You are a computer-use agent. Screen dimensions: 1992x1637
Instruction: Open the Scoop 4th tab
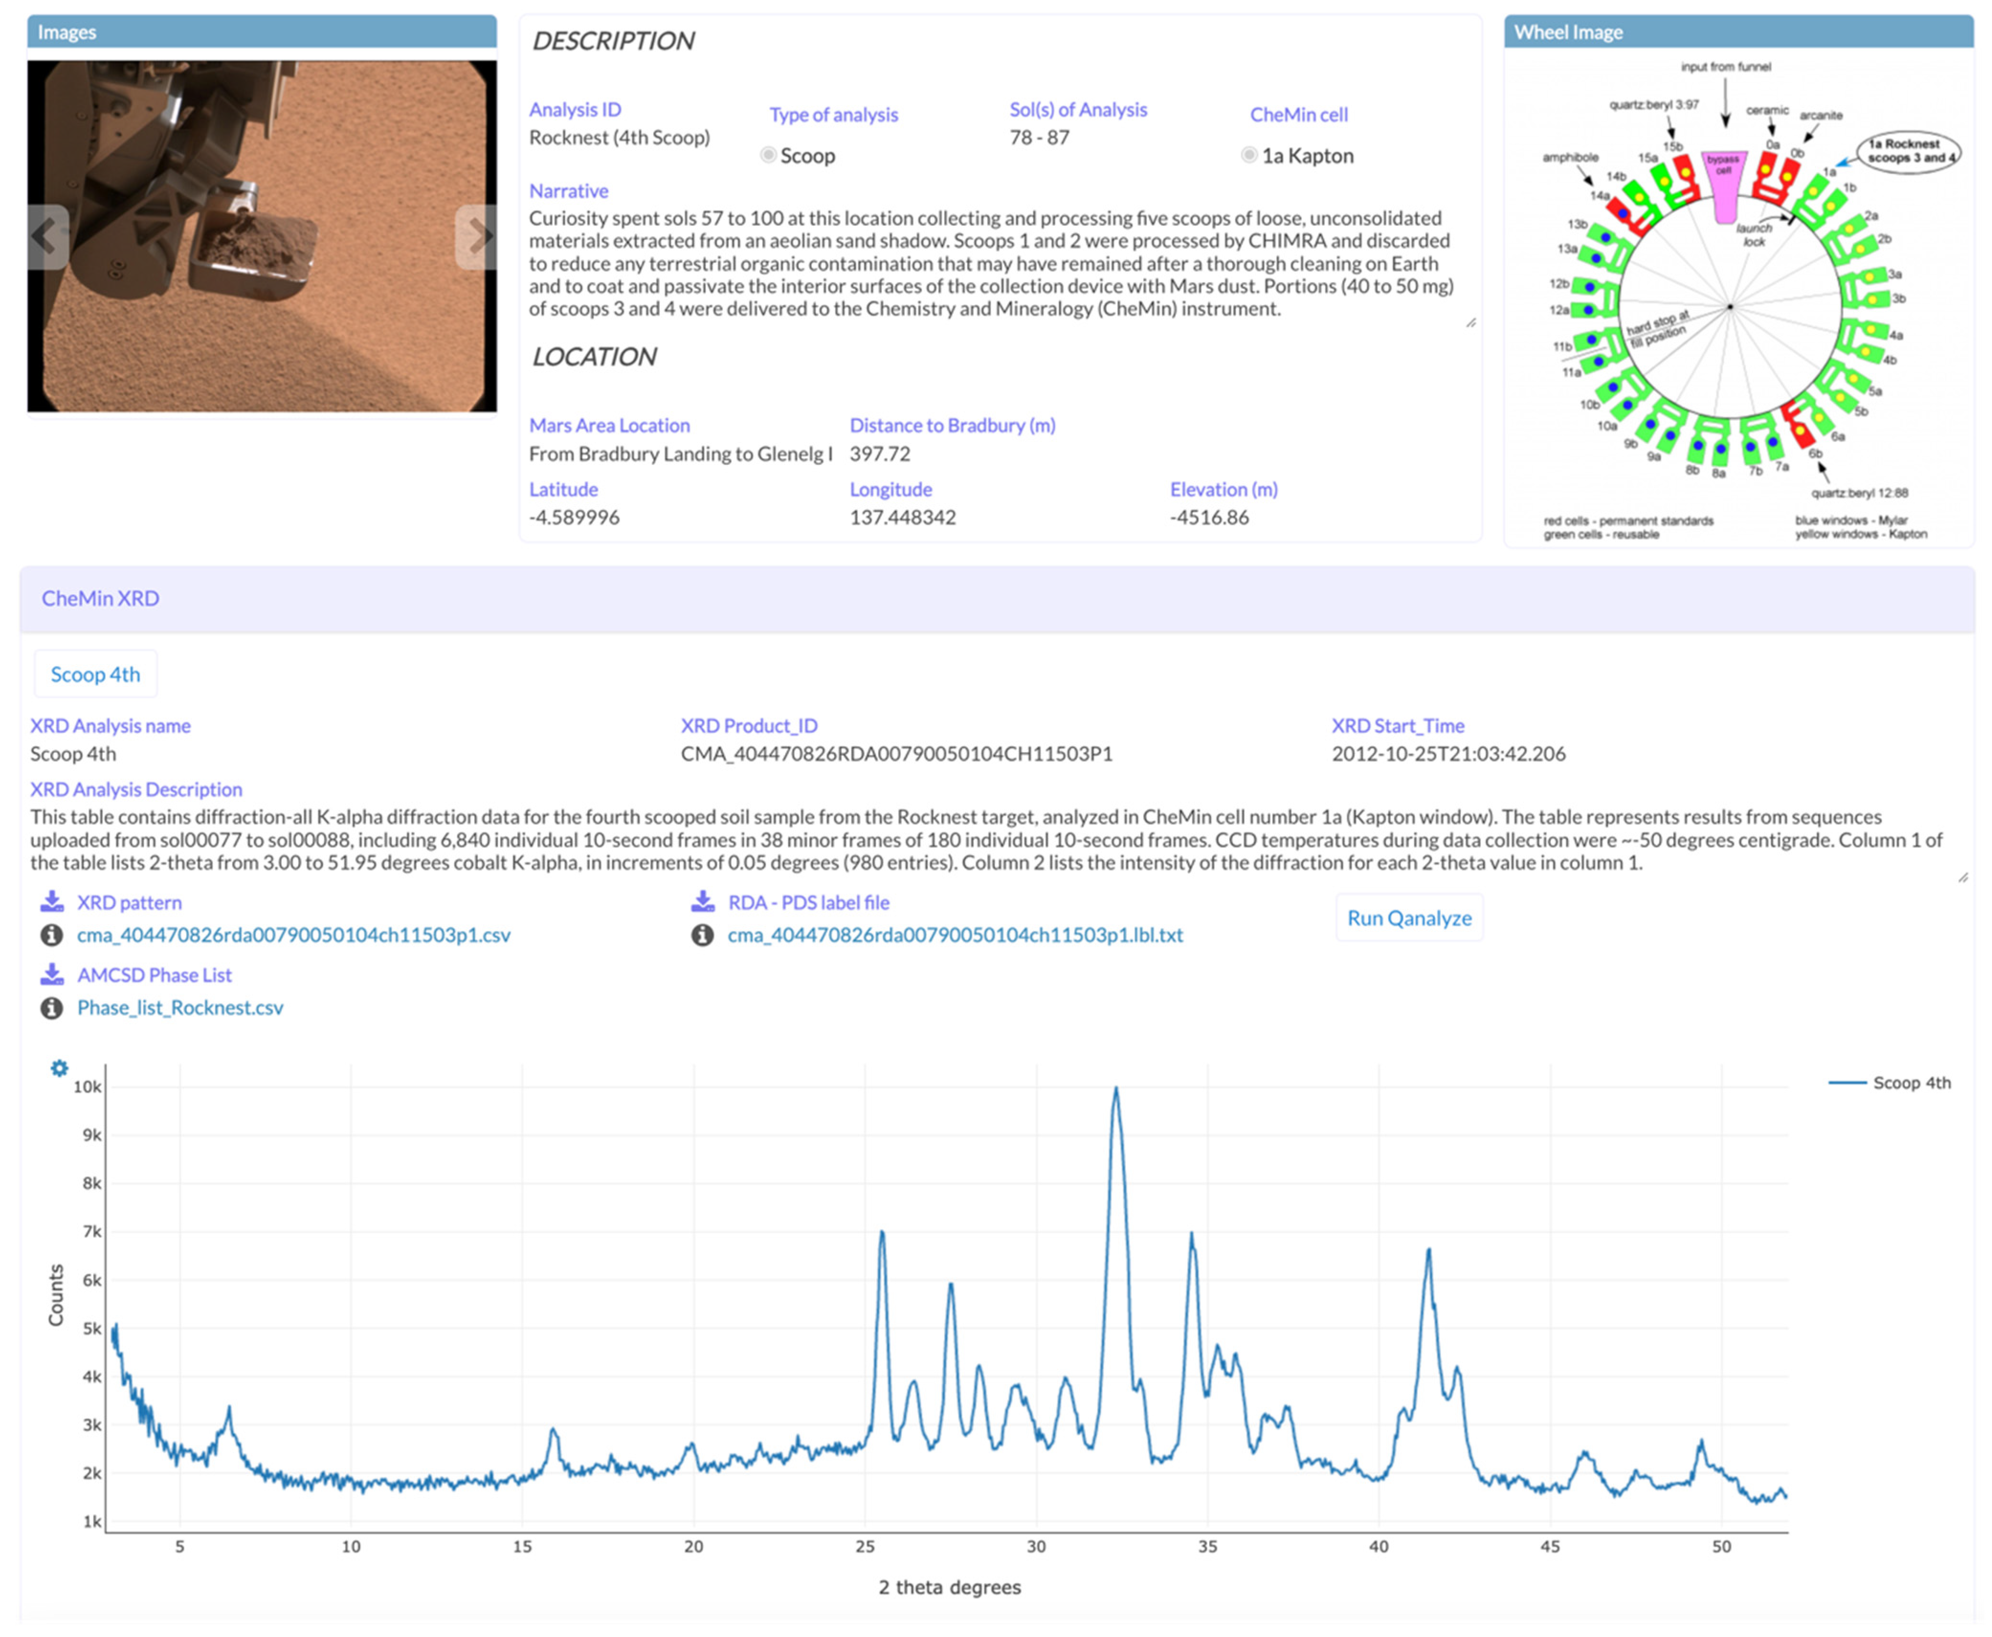(95, 674)
